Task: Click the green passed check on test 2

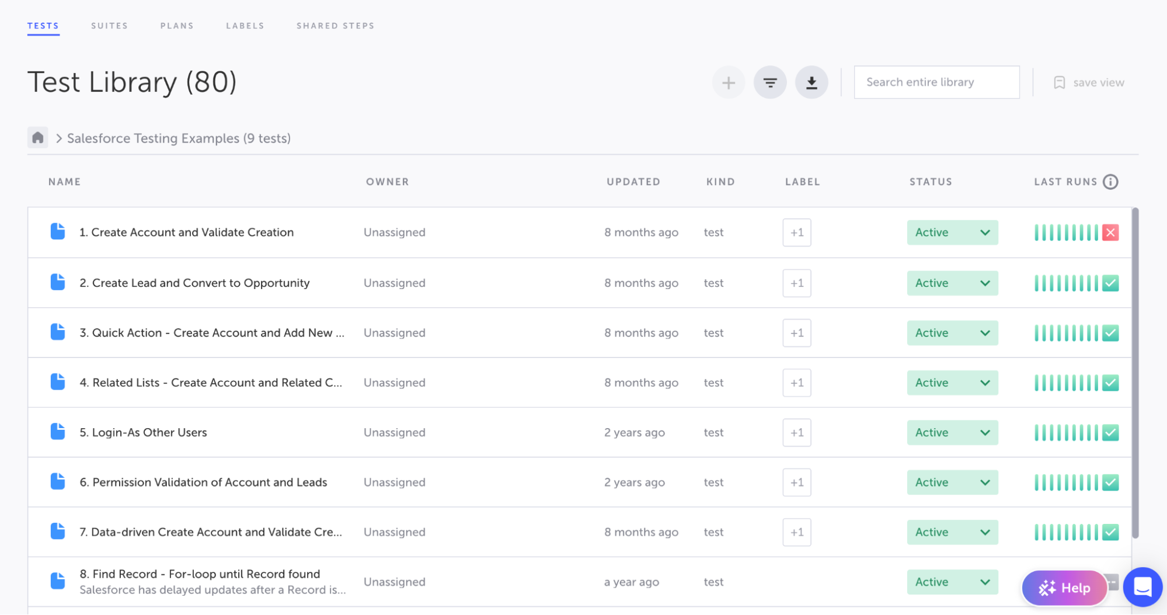Action: (x=1110, y=283)
